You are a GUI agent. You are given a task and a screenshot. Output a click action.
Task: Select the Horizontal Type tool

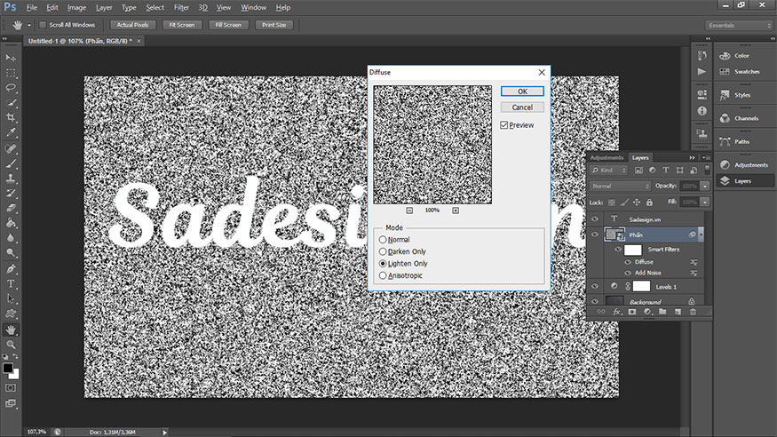[x=11, y=284]
